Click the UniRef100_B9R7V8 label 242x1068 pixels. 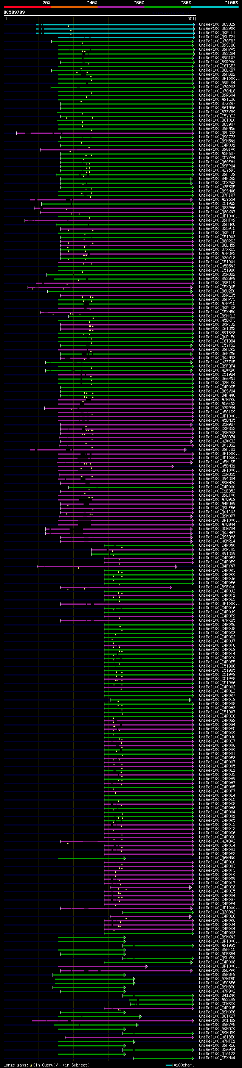217,1025
